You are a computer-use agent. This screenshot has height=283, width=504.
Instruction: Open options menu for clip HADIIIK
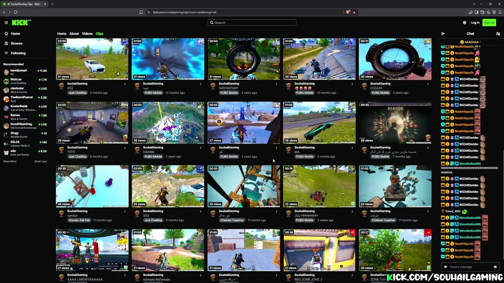pyautogui.click(x=201, y=147)
